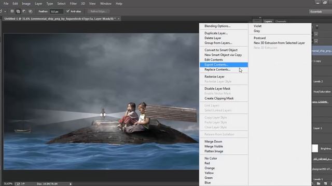The width and height of the screenshot is (332, 186).
Task: Open the Lasso tool preset picker
Action: [x=5, y=11]
